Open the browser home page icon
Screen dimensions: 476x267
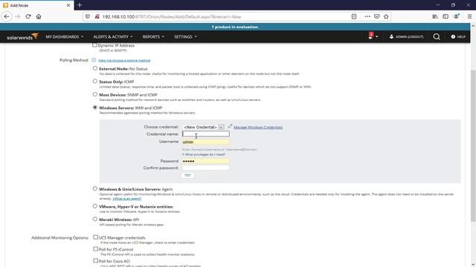tap(39, 16)
